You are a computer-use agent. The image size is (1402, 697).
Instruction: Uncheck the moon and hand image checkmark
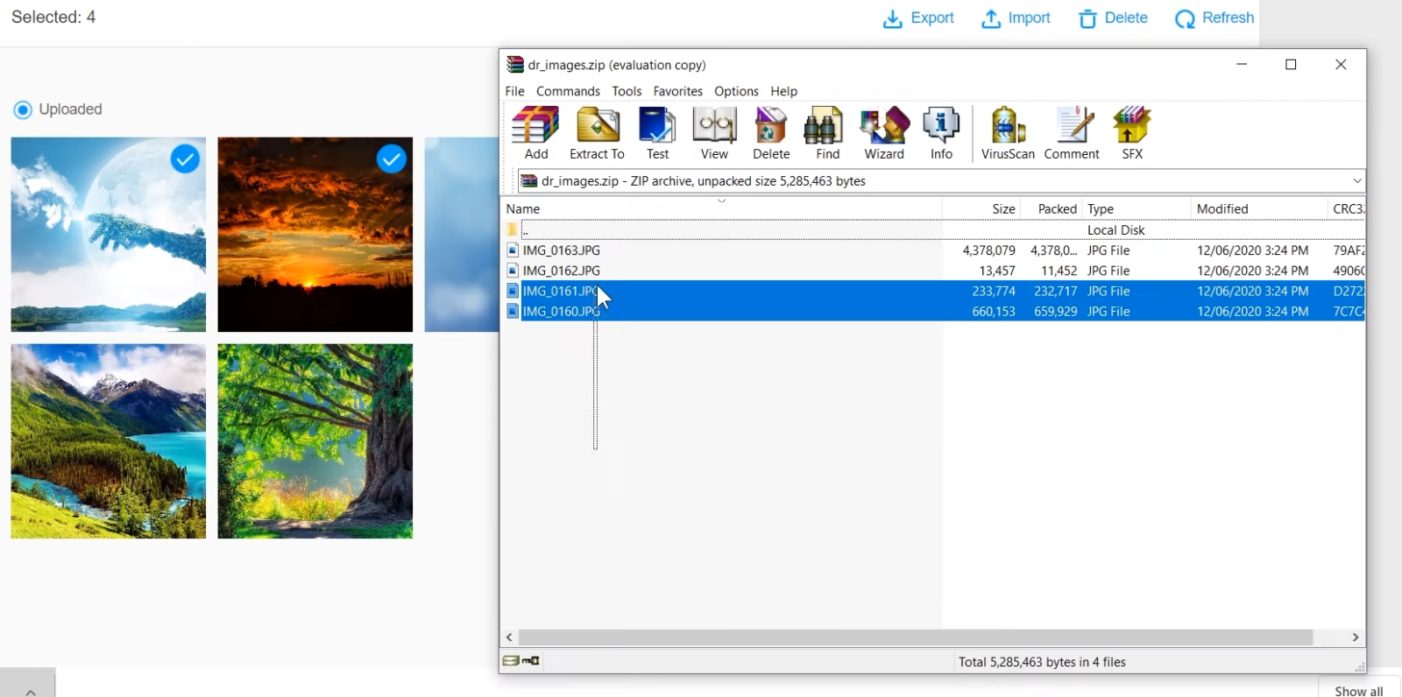tap(185, 158)
